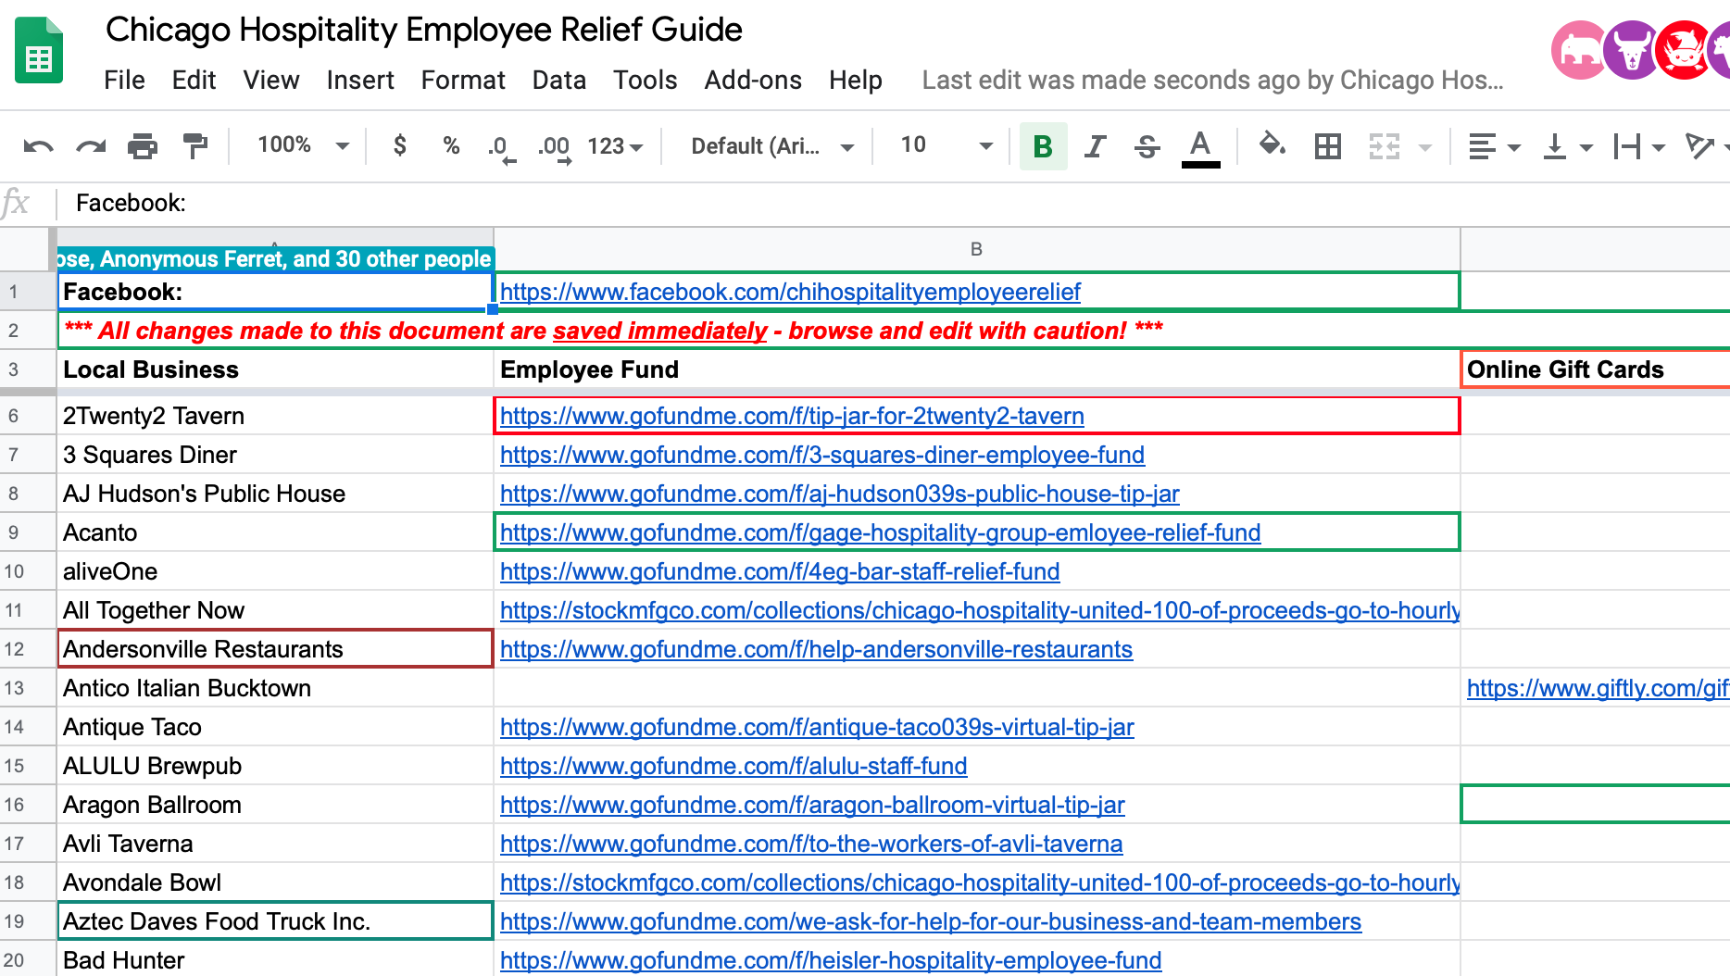Open horizontal align dropdown

pos(1493,146)
